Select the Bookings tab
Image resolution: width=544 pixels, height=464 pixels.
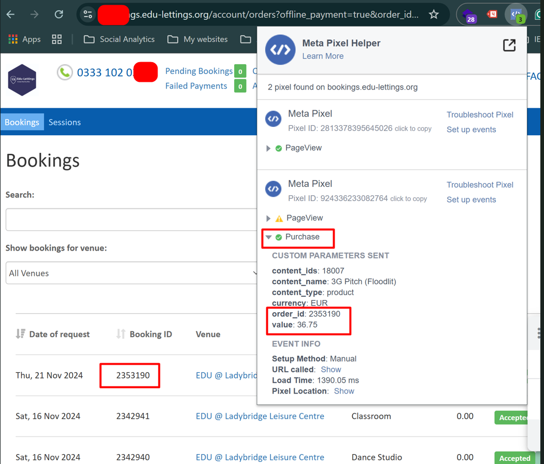(22, 122)
